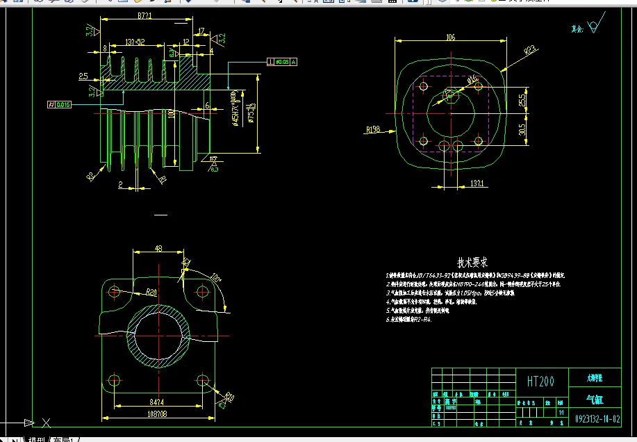This screenshot has height=442, width=637.
Task: Select the R198 radius dimension
Action: tap(373, 129)
